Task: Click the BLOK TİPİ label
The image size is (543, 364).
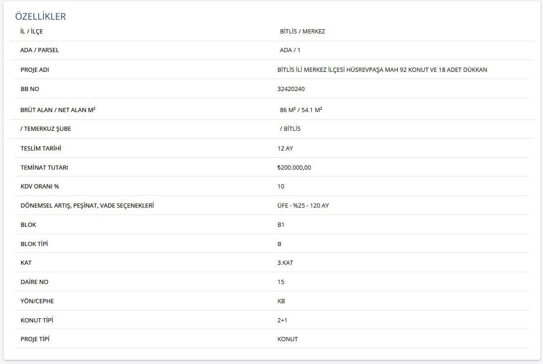Action: (34, 244)
